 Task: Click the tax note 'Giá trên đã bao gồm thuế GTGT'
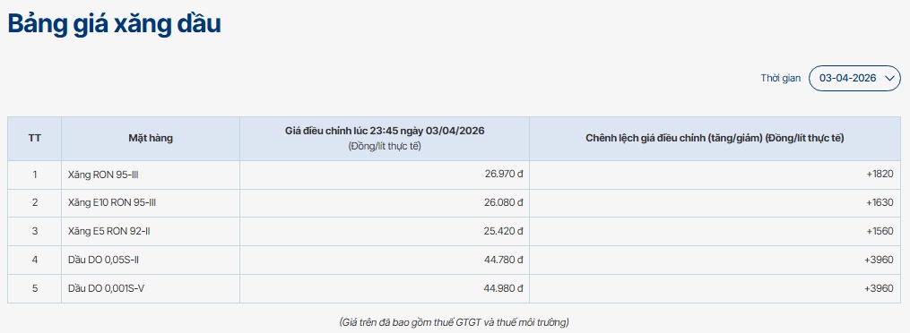tap(455, 321)
